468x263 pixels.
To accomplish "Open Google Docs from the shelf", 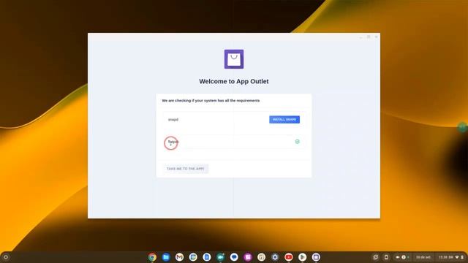I will coord(207,257).
